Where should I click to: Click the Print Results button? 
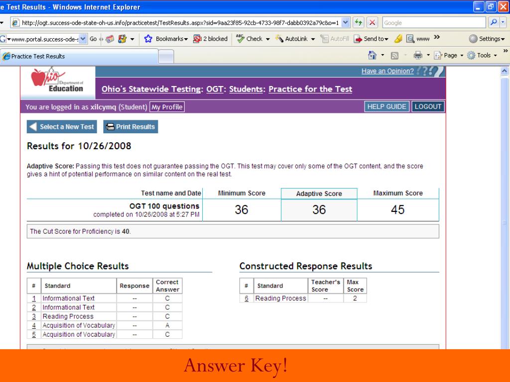(130, 127)
